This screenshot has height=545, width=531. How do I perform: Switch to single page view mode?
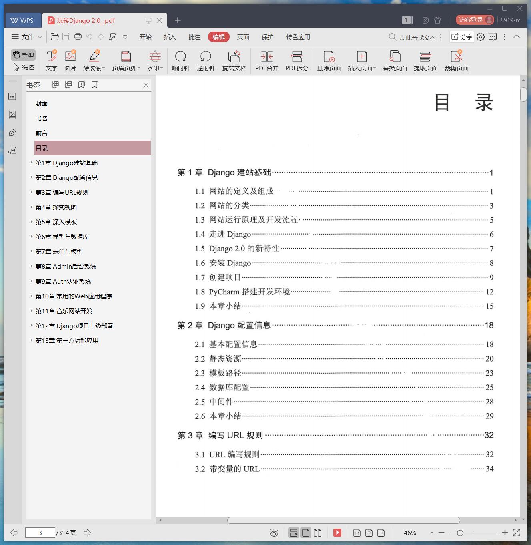(x=306, y=533)
